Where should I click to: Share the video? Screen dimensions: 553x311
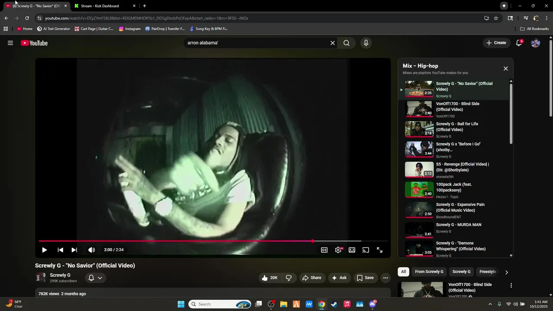tap(311, 278)
